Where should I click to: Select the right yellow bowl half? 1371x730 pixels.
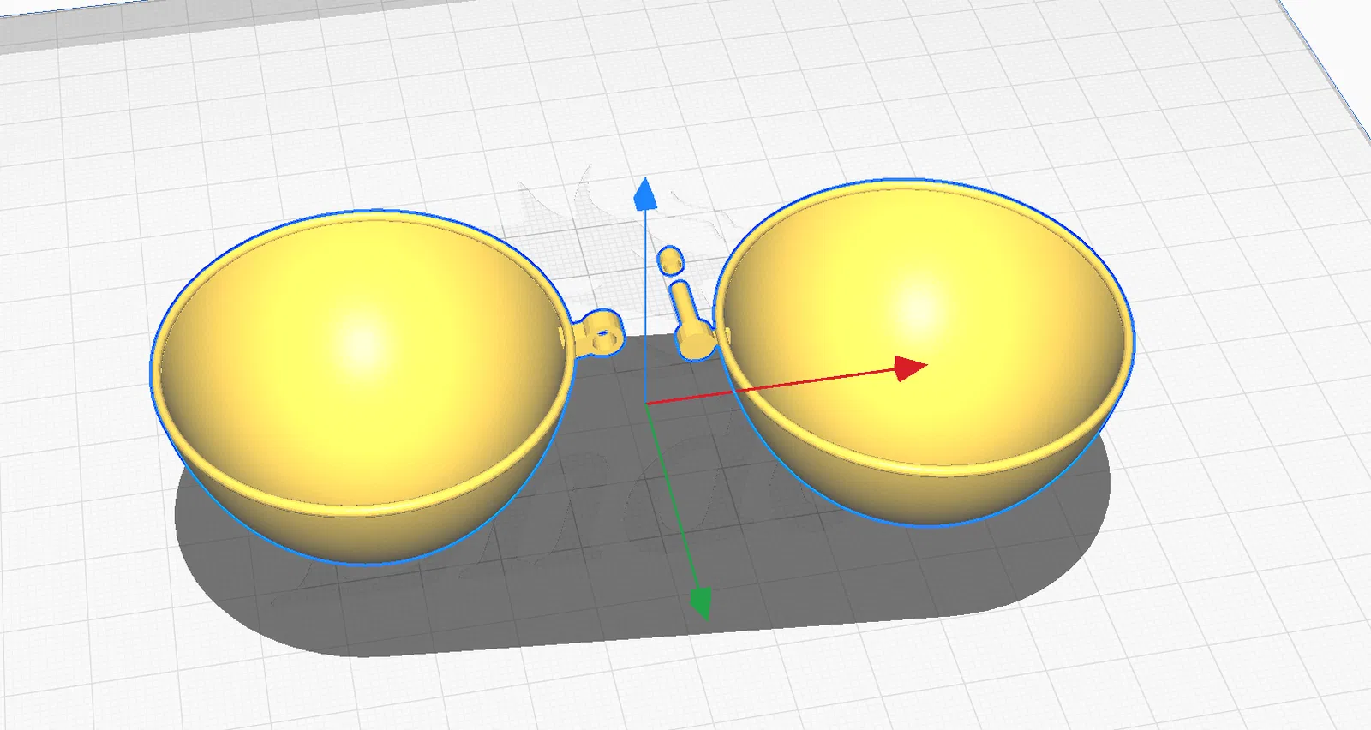(924, 351)
